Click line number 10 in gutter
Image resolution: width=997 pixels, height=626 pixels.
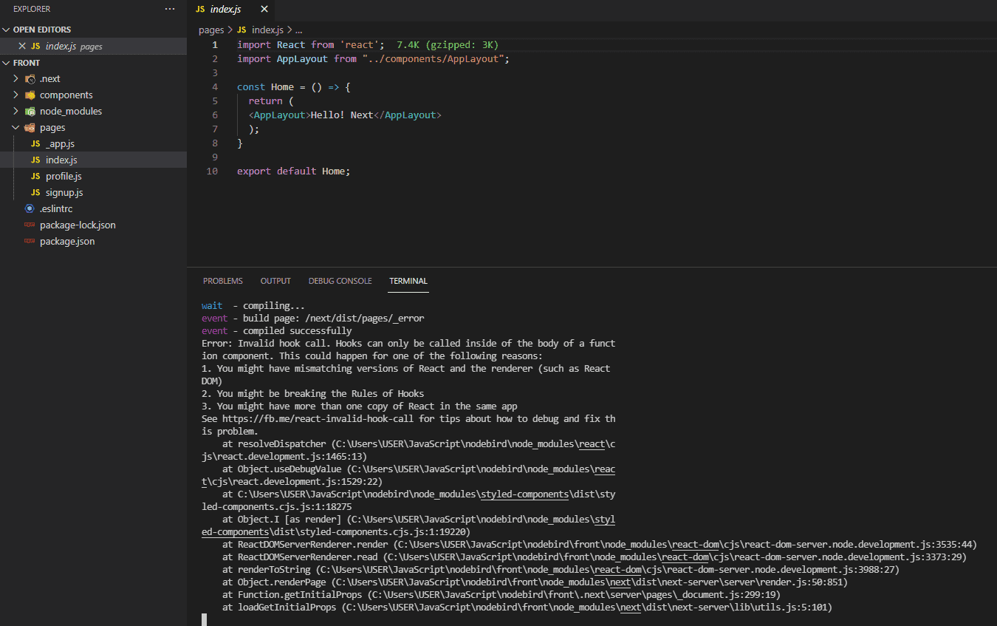pos(213,171)
